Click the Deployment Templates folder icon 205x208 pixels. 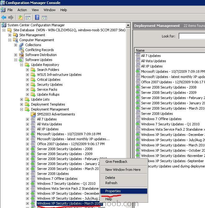[27, 104]
